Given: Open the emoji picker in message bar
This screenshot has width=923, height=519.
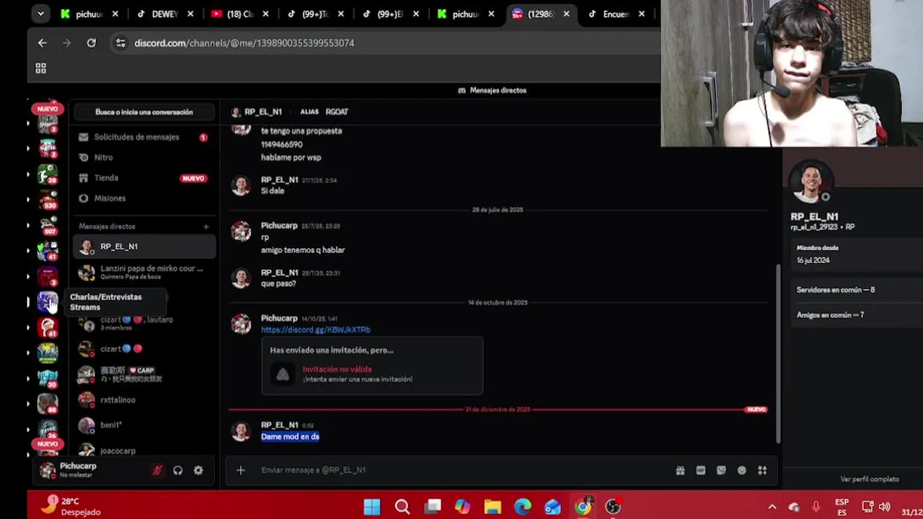Looking at the screenshot, I should click(x=741, y=470).
